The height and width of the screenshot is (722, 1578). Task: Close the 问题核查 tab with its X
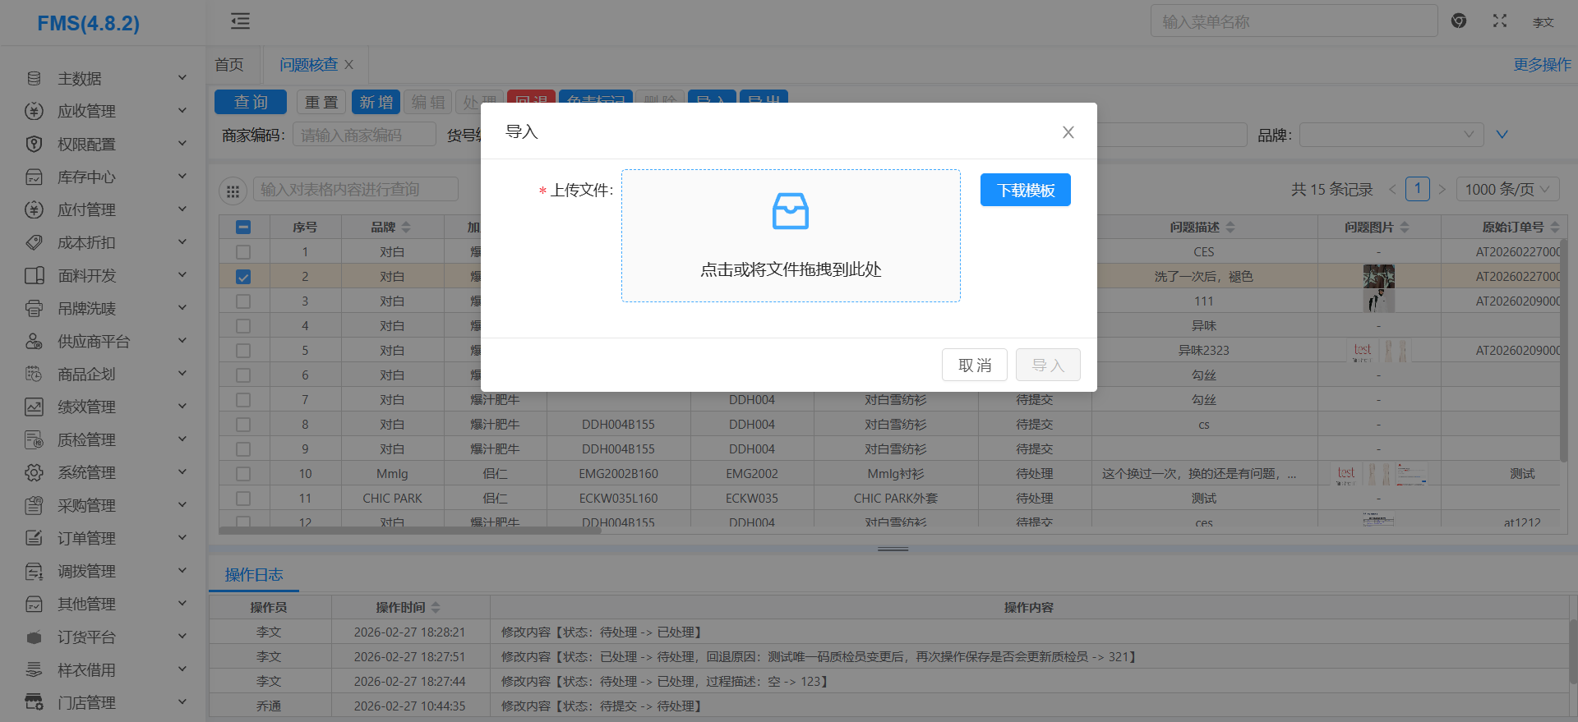click(349, 65)
